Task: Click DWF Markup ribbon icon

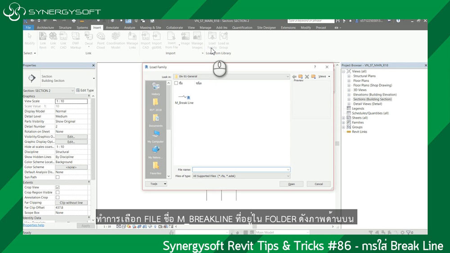Action: click(76, 40)
